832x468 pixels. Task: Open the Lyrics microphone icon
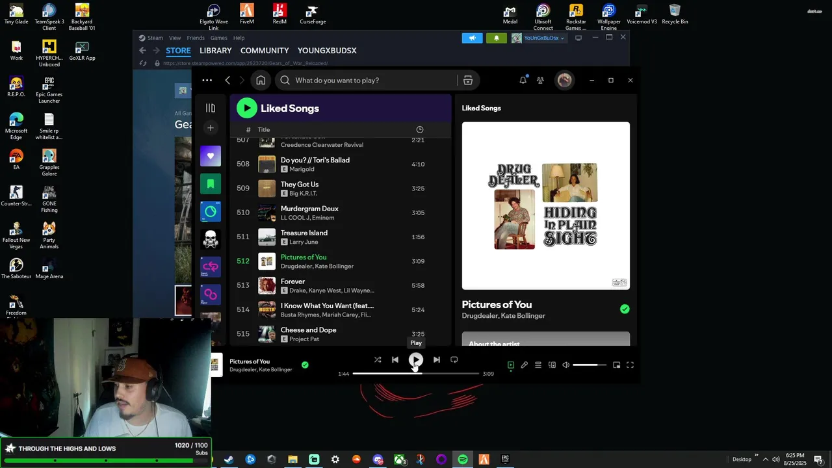[x=525, y=365]
